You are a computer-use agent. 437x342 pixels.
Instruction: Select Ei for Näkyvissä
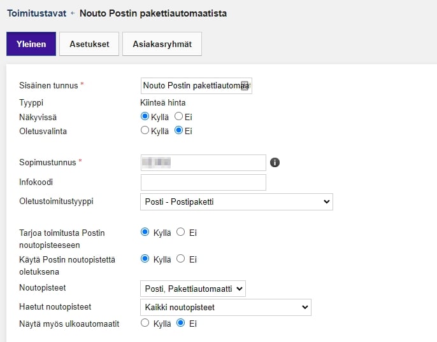coord(178,116)
